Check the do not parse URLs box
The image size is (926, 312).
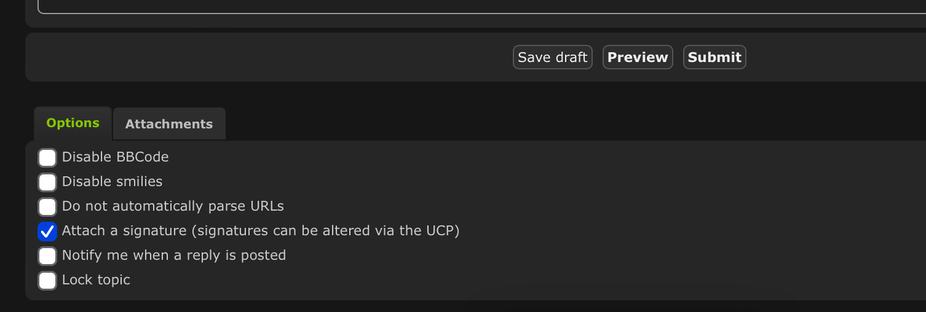(x=47, y=207)
